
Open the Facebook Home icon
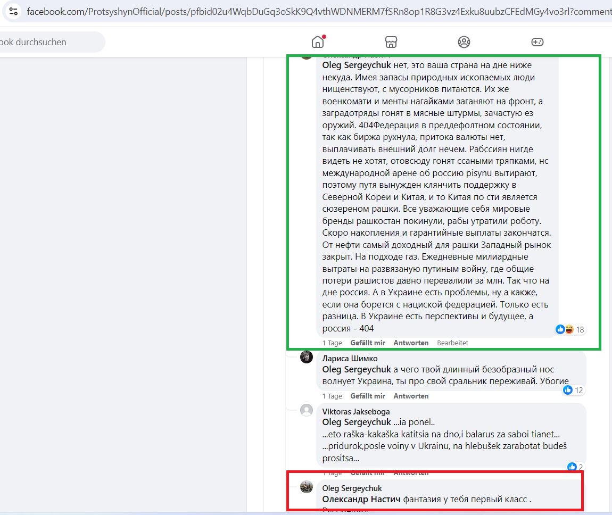pos(318,41)
